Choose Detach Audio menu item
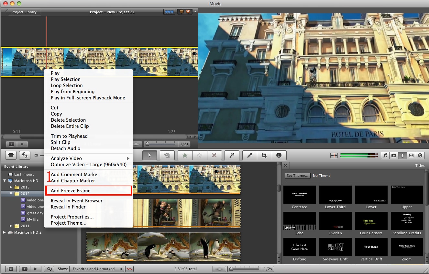The height and width of the screenshot is (274, 429). [65, 148]
